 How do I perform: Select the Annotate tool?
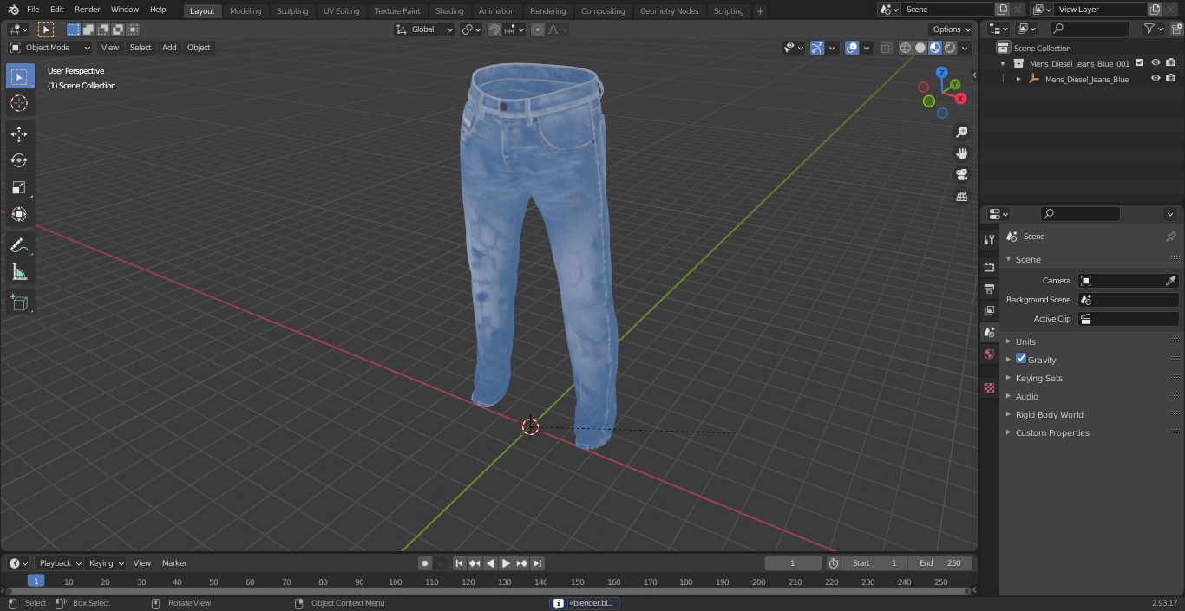(19, 246)
